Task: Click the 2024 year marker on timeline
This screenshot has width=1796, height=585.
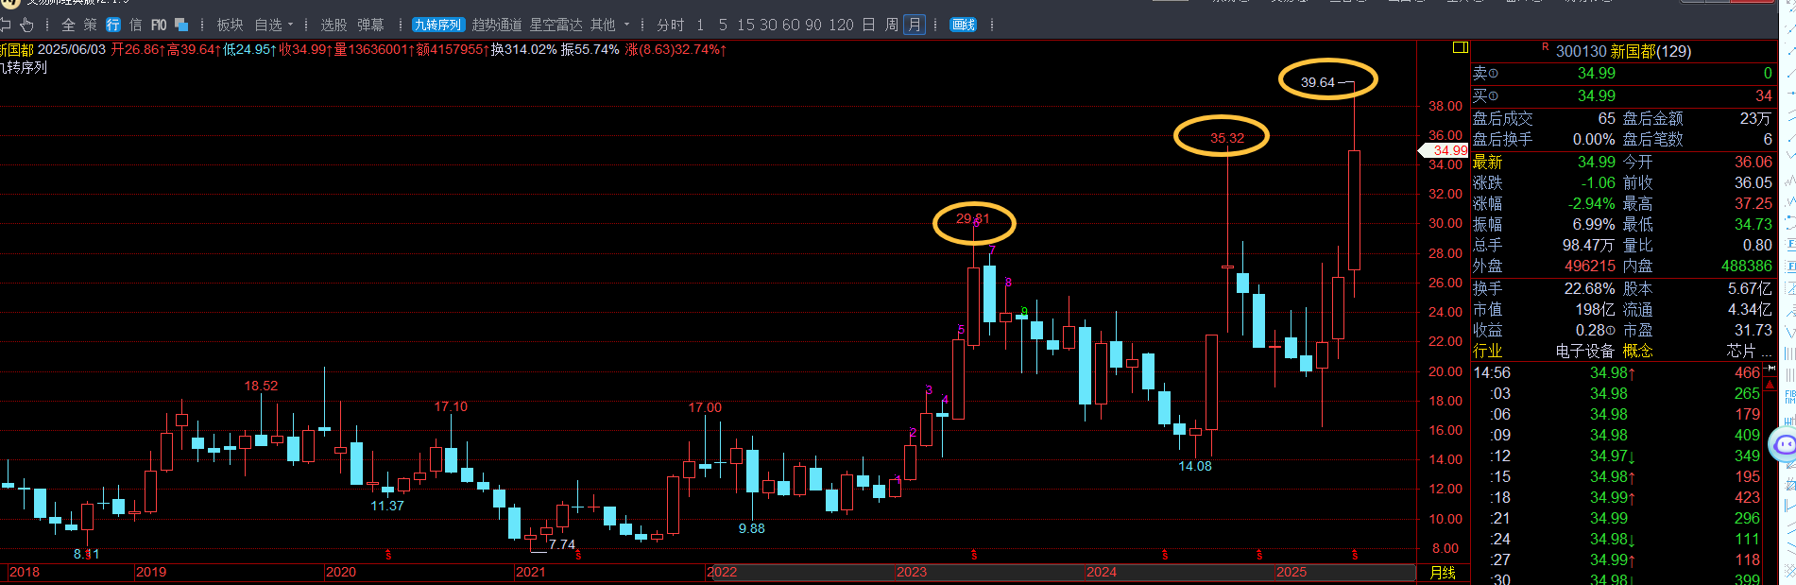Action: pyautogui.click(x=1102, y=572)
